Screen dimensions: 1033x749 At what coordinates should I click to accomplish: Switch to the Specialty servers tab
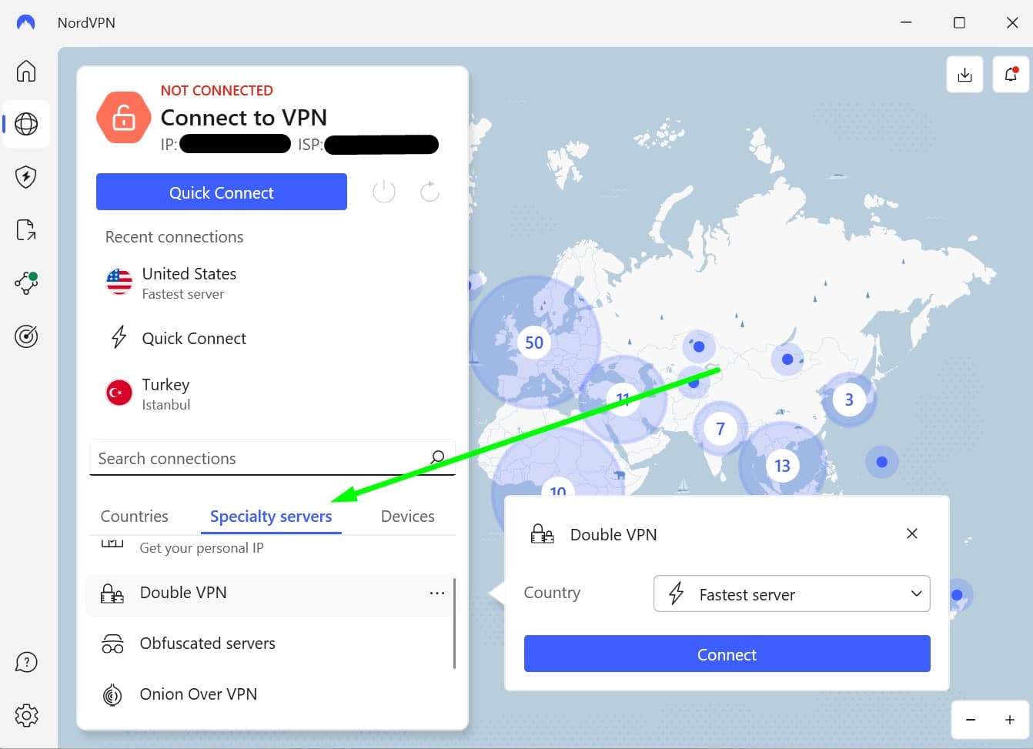coord(271,517)
